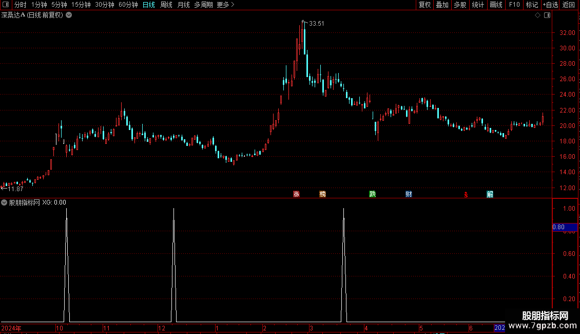Click the 11.87 low price label
580x334 pixels.
click(15, 189)
